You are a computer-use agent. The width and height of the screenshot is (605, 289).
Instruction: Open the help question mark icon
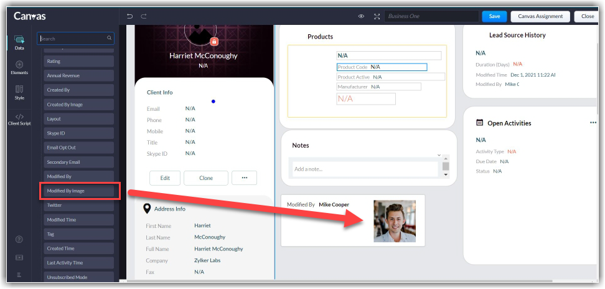tap(19, 239)
